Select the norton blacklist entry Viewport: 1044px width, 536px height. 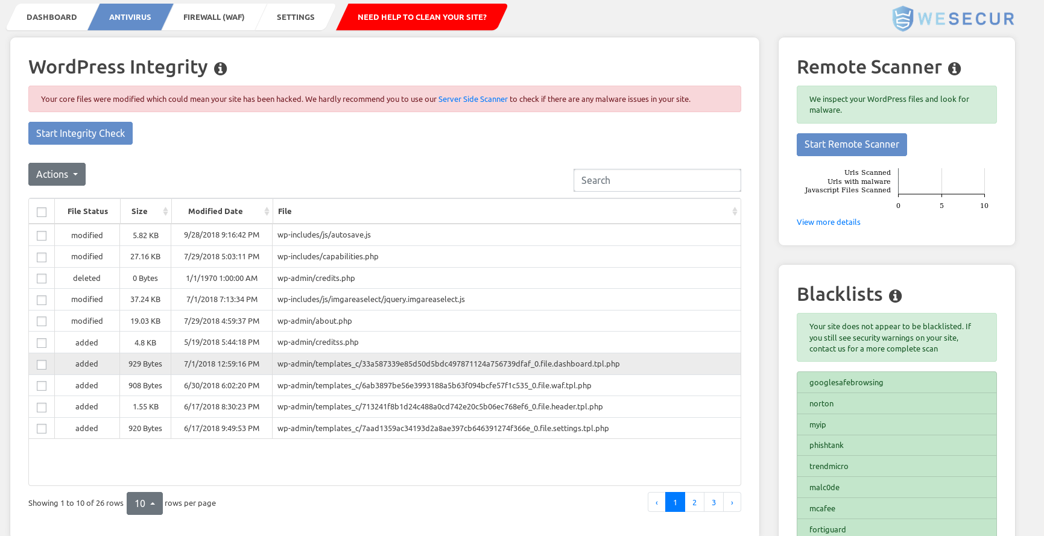[x=896, y=404]
